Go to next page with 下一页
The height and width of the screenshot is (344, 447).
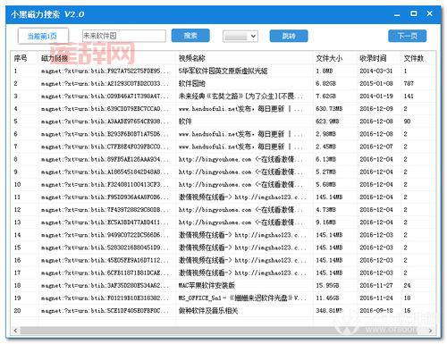tap(407, 36)
